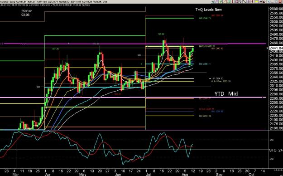283x176 pixels.
Task: Click the Apr month label on the date axis
Action: tap(48, 174)
